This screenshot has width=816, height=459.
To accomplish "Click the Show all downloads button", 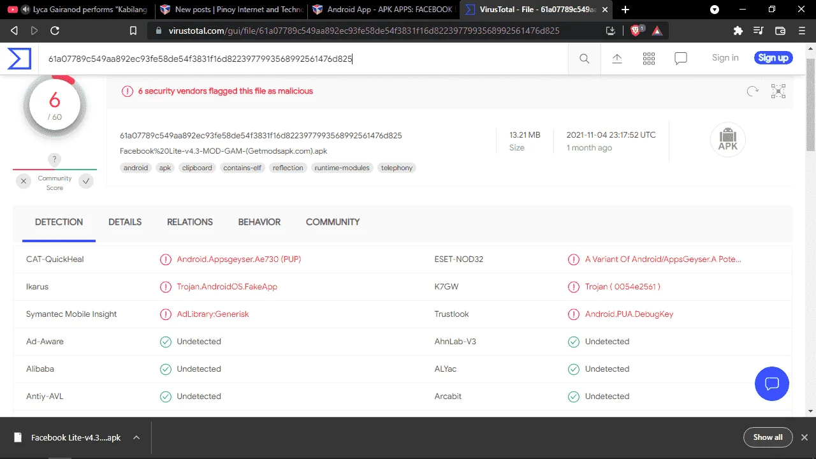I will pyautogui.click(x=768, y=437).
